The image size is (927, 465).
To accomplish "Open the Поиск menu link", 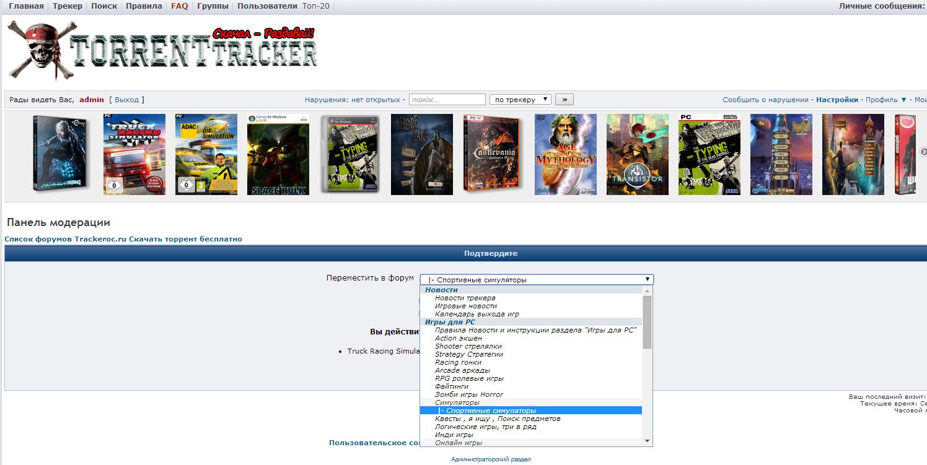I will pos(104,6).
